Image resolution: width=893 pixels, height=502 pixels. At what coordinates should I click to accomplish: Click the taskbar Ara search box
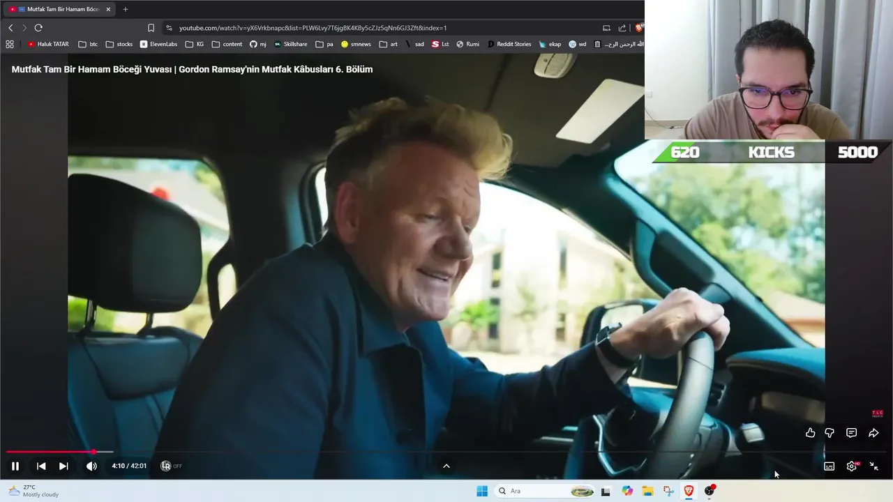point(545,491)
